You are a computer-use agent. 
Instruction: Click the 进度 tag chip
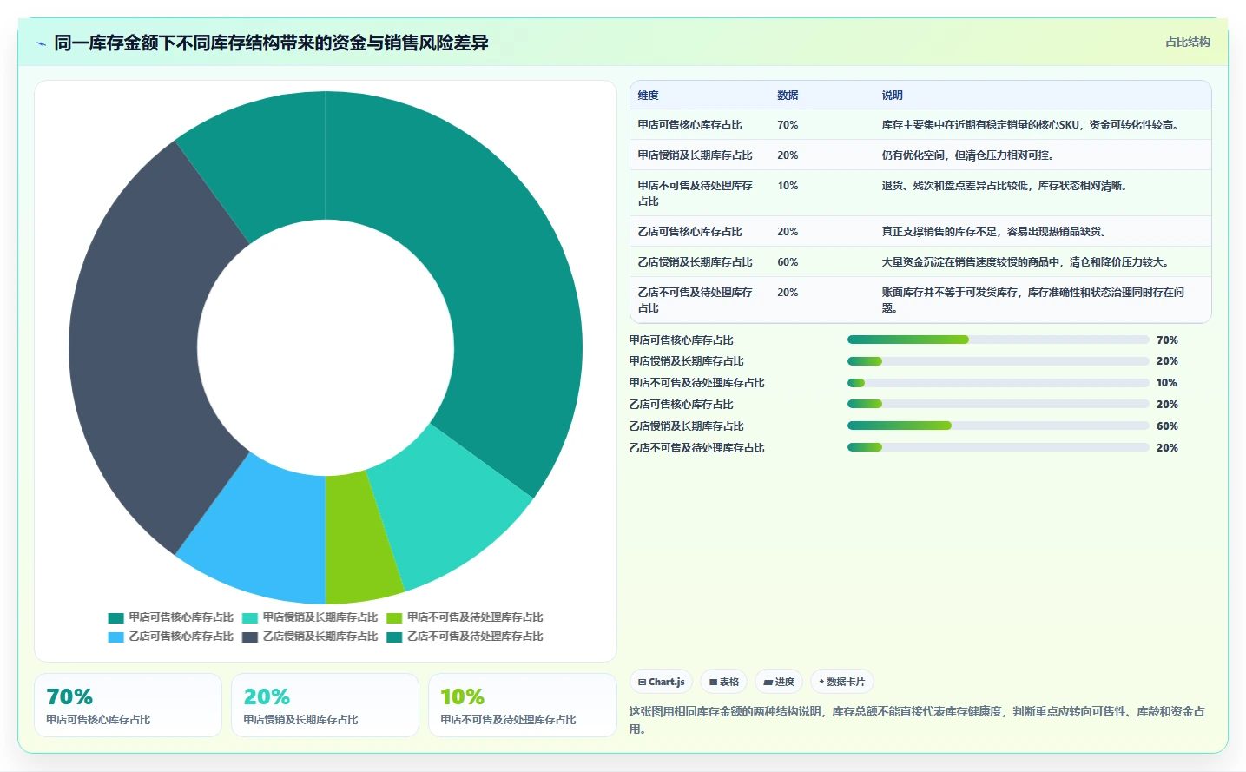[779, 682]
